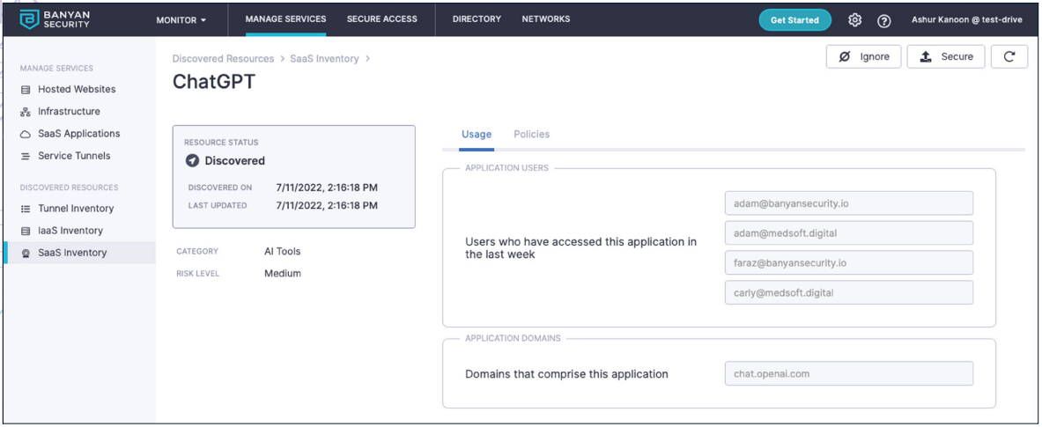Image resolution: width=1042 pixels, height=427 pixels.
Task: Click the Hosted Websites sidebar icon
Action: pos(26,90)
